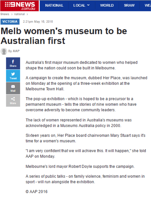The width and height of the screenshot is (151, 199).
Task: Go to the 9RAW section
Action: click(129, 6)
